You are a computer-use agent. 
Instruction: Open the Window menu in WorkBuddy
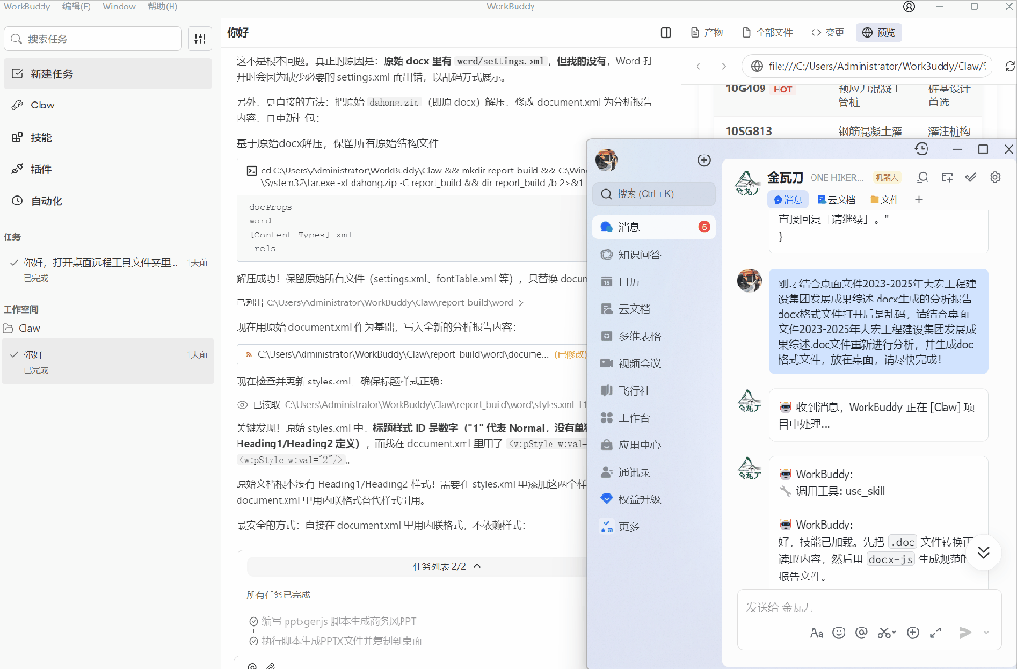point(119,7)
